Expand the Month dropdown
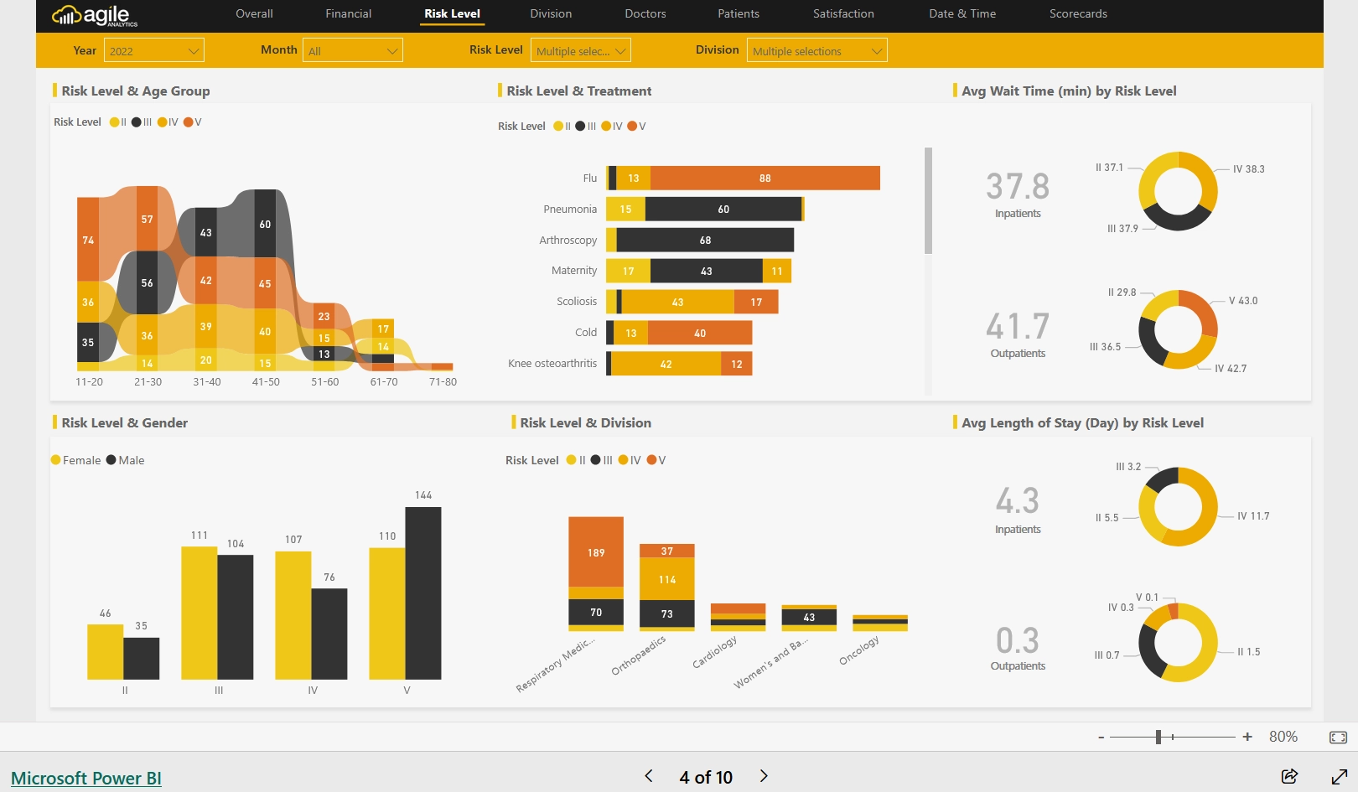Image resolution: width=1358 pixels, height=792 pixels. tap(353, 50)
